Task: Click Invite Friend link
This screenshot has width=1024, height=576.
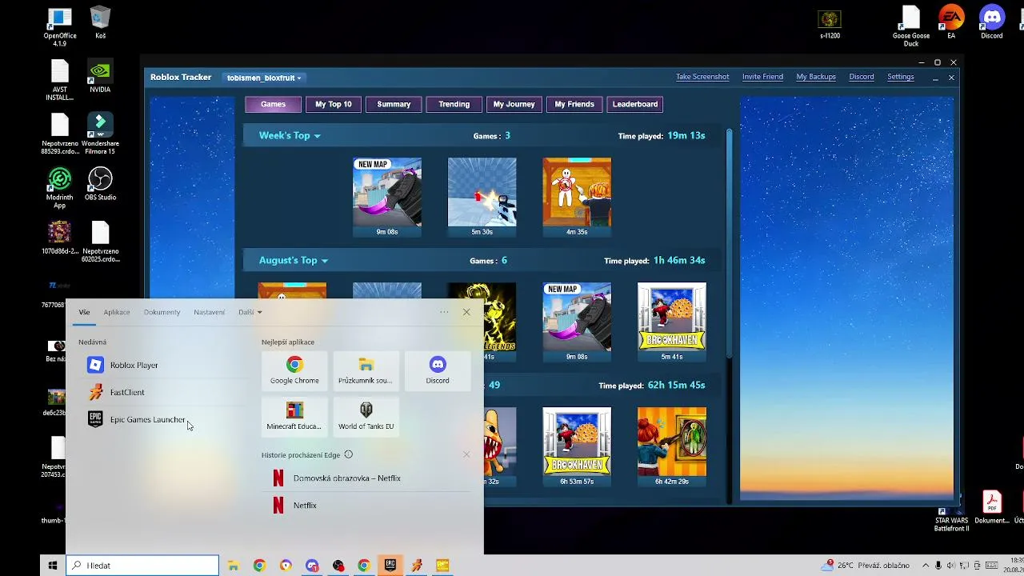Action: click(762, 77)
